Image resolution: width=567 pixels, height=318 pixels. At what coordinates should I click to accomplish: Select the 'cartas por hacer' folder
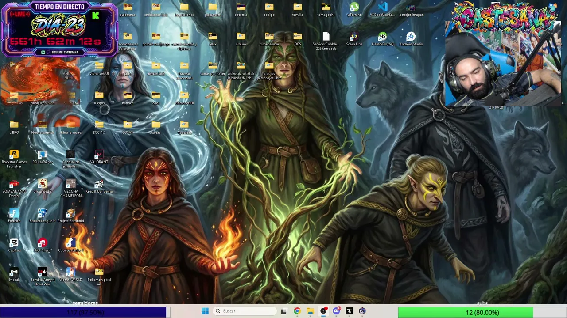point(213,69)
